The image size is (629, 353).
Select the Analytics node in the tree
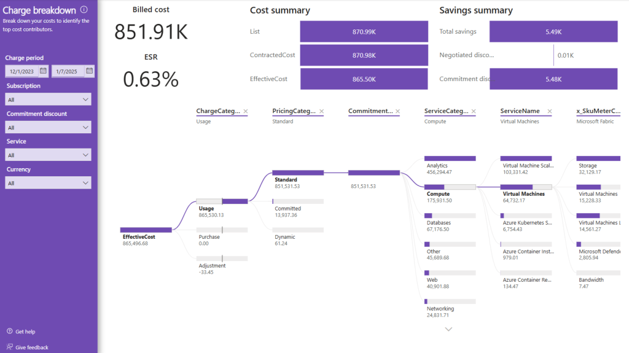450,166
